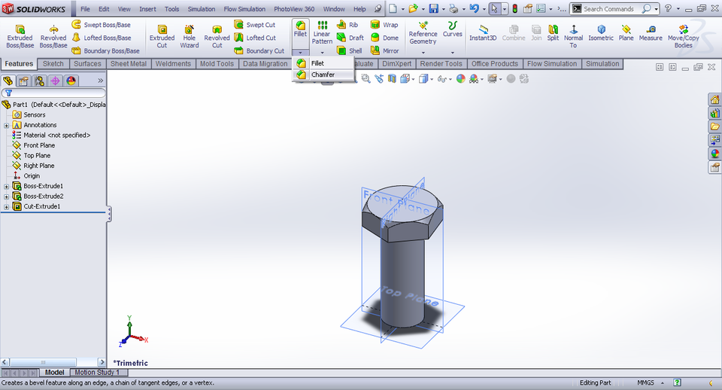722x390 pixels.
Task: Expand the Boss-Extrude1 tree node
Action: (7, 186)
